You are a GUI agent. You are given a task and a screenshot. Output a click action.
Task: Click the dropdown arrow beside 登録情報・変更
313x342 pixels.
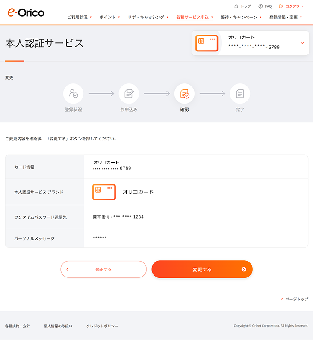(x=301, y=17)
